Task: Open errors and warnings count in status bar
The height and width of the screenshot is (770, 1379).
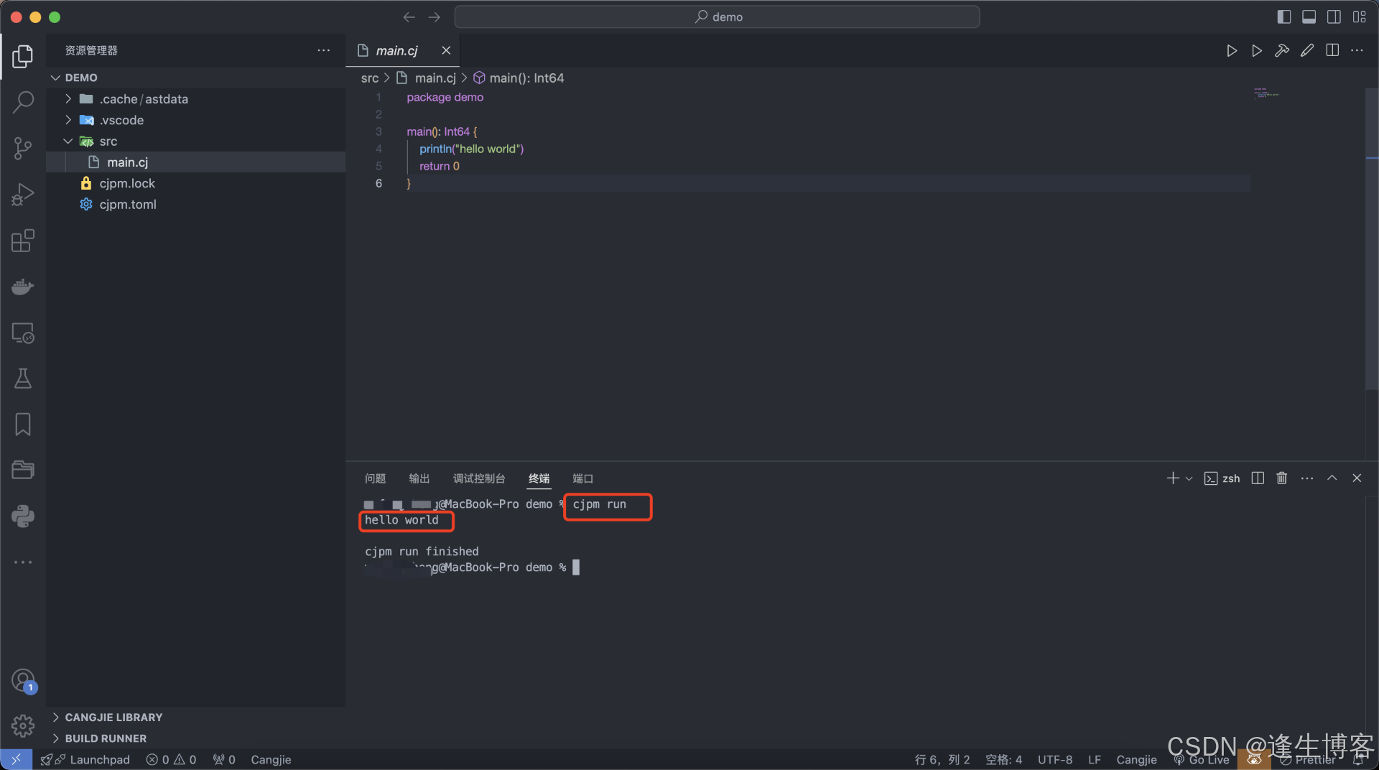Action: [x=171, y=760]
